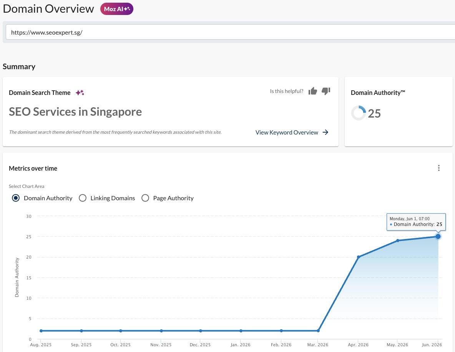Click the arrow next to View Keyword Overview
The image size is (455, 352).
(x=325, y=132)
